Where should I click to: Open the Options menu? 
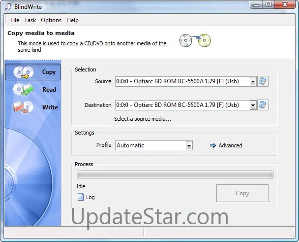[x=51, y=20]
